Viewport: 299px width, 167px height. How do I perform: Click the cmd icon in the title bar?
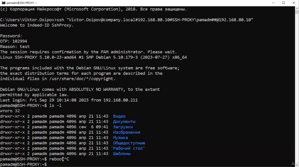pyautogui.click(x=4, y=3)
